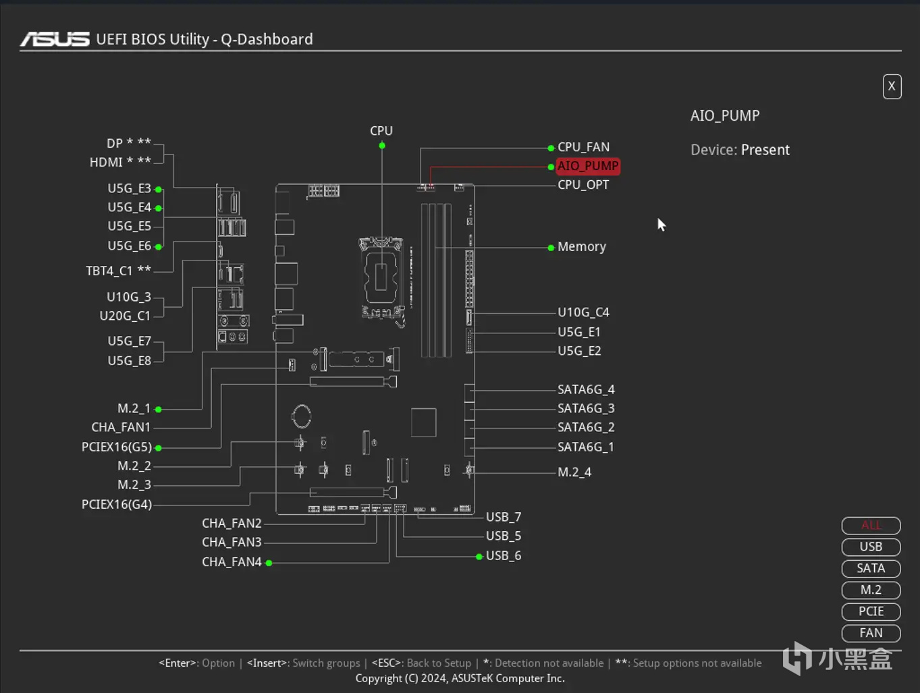Select the M.2_3 slot label
920x693 pixels.
click(134, 484)
